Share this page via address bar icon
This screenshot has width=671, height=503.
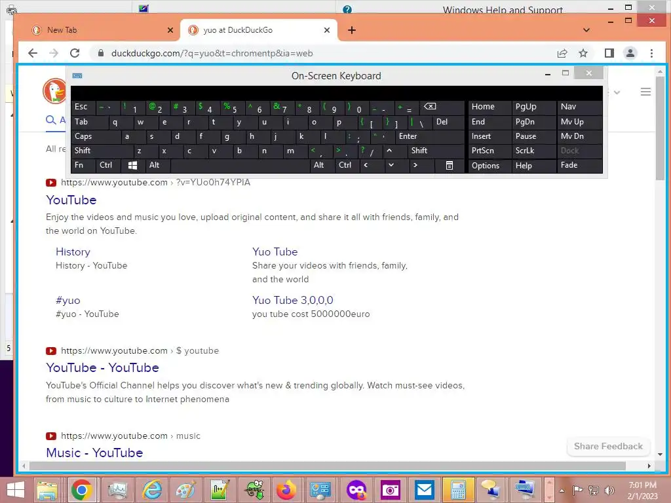pos(562,53)
